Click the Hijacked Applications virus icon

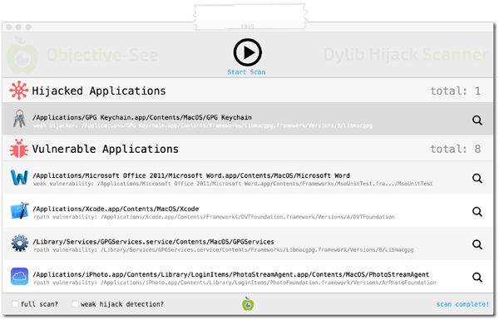(x=18, y=91)
